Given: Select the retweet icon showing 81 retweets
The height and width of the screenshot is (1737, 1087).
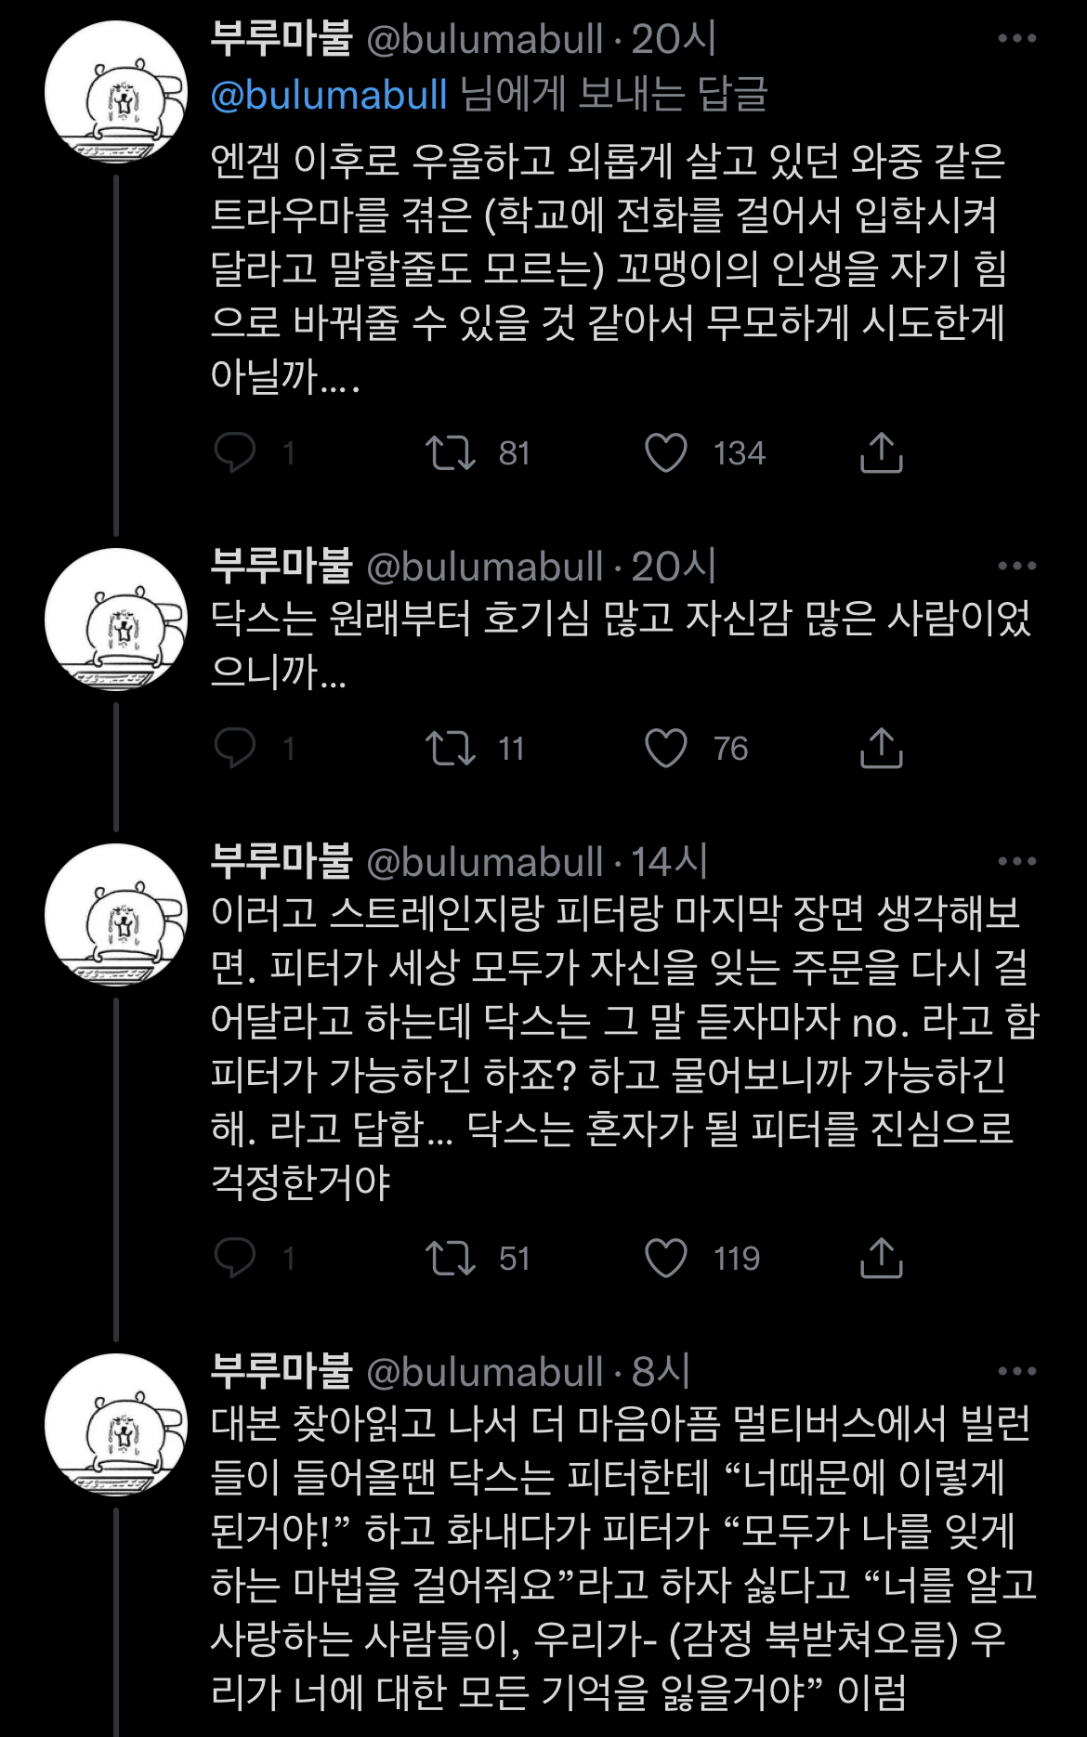Looking at the screenshot, I should [452, 452].
